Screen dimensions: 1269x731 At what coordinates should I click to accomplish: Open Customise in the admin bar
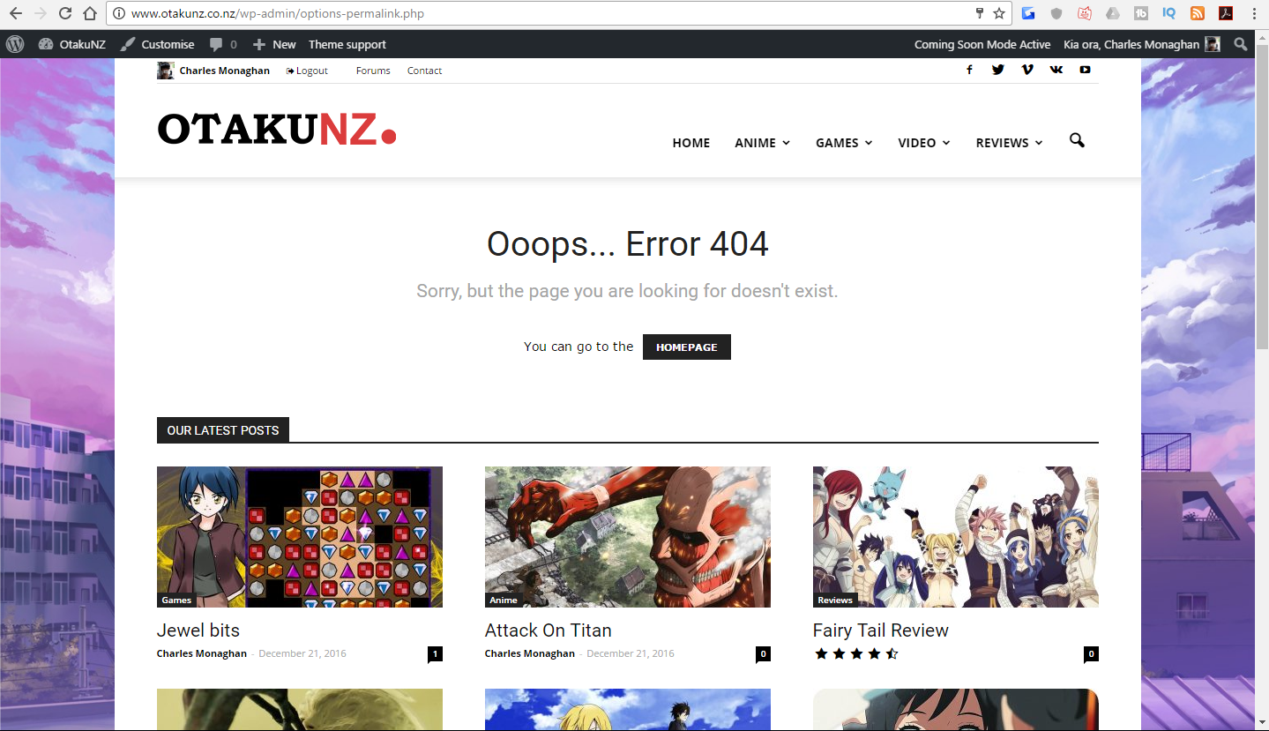coord(157,44)
